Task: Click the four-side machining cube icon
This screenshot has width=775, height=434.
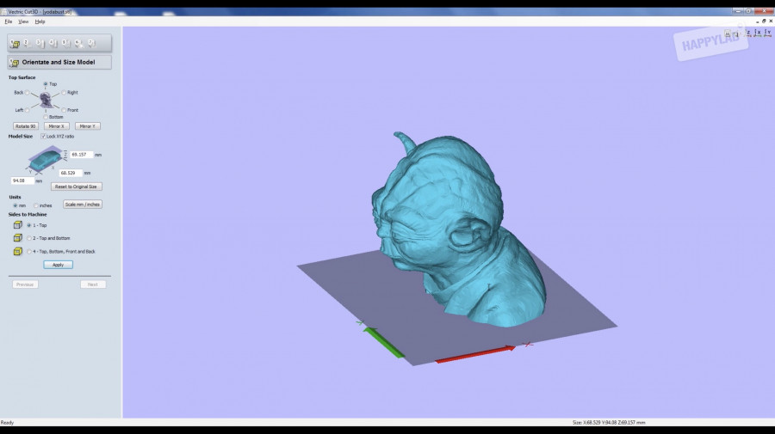Action: pos(18,251)
